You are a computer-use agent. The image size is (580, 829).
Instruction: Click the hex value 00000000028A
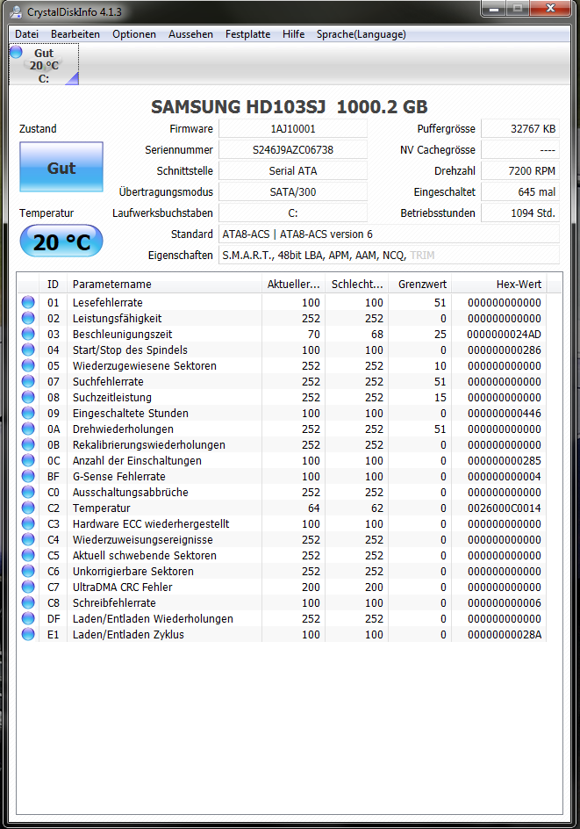pyautogui.click(x=505, y=634)
